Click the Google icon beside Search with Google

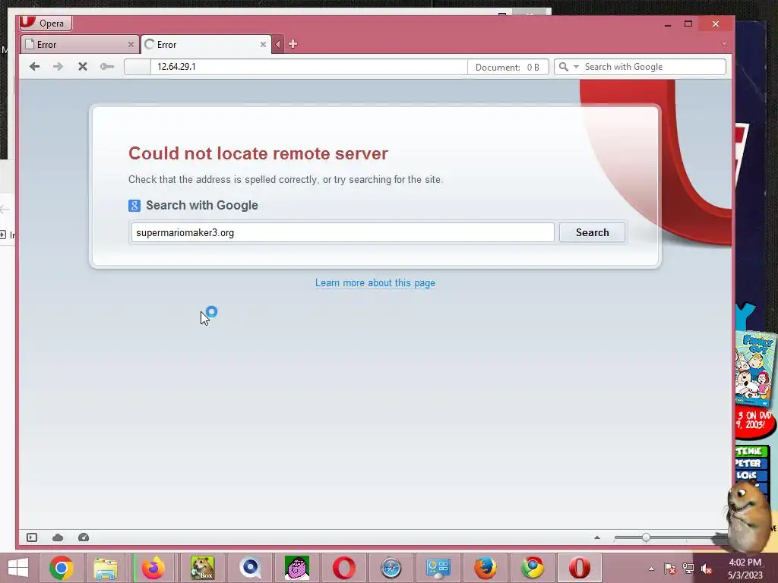134,205
